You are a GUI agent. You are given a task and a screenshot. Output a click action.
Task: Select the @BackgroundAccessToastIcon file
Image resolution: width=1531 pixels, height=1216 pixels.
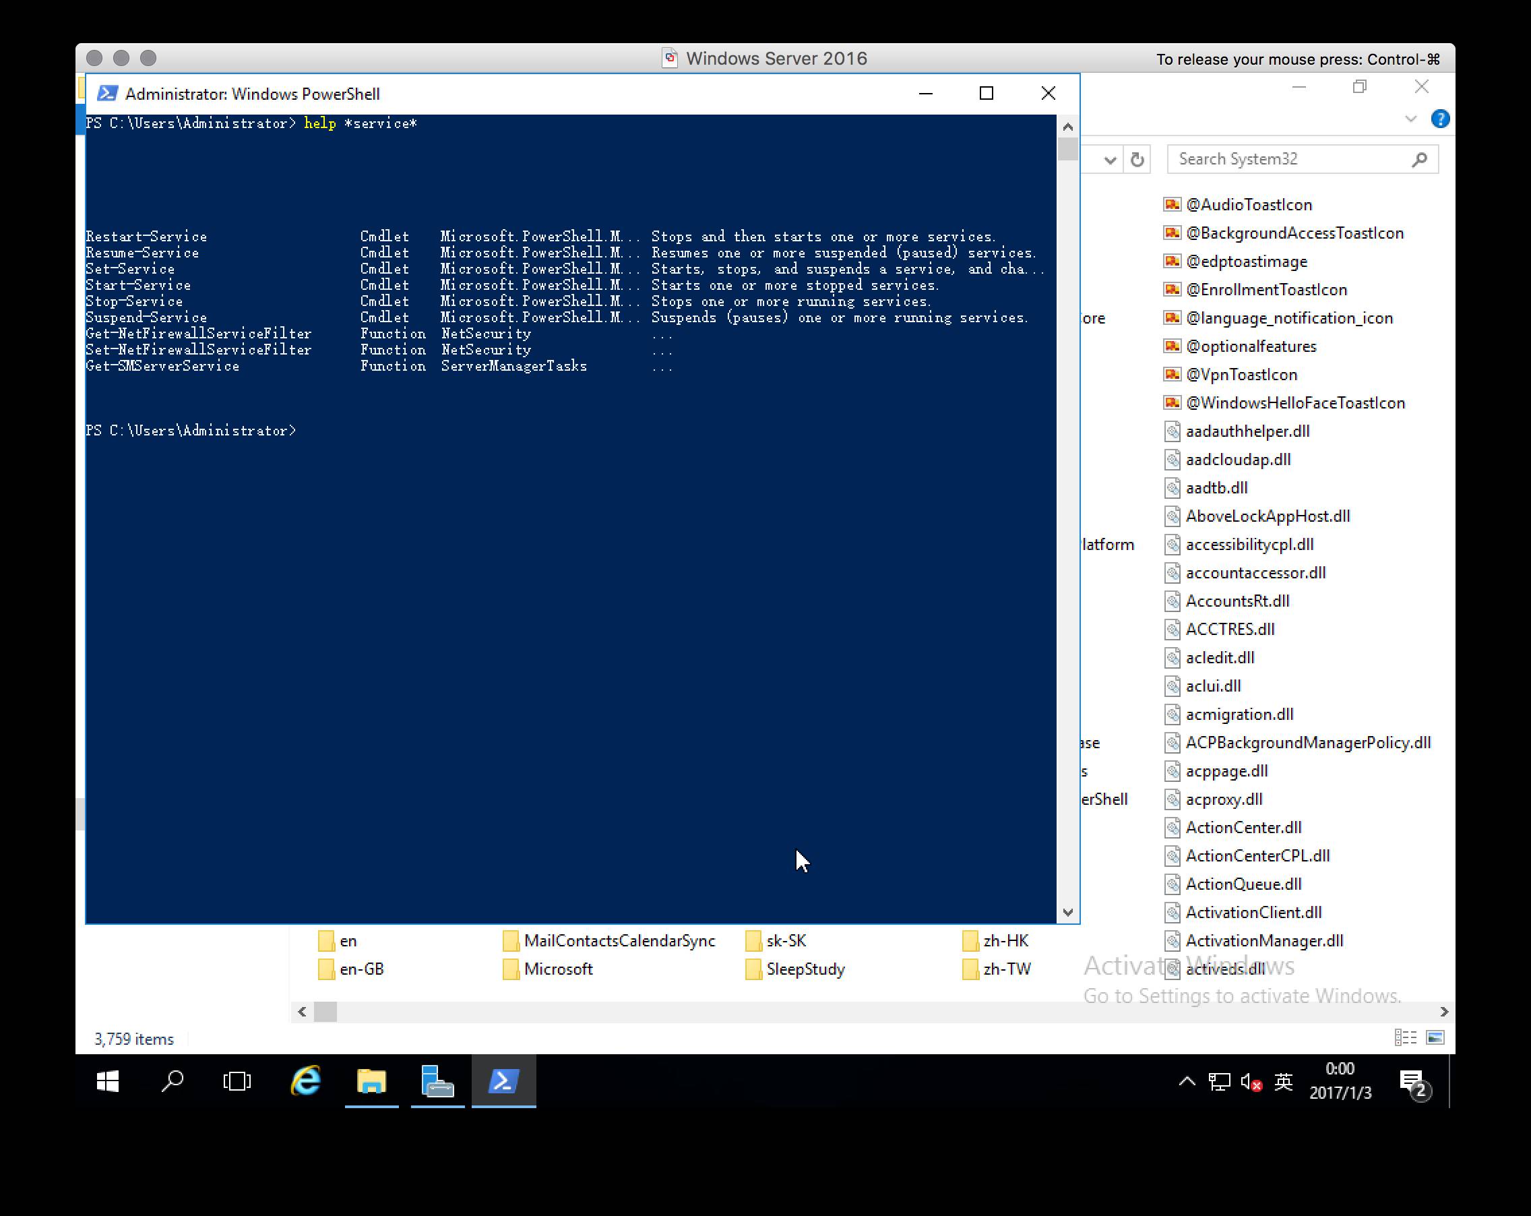click(1284, 233)
